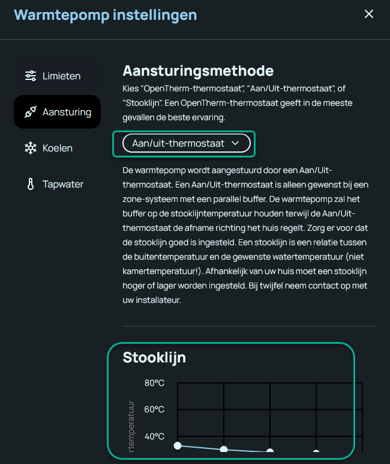The image size is (390, 464).
Task: Click the snowflake icon for Koelen
Action: click(31, 148)
